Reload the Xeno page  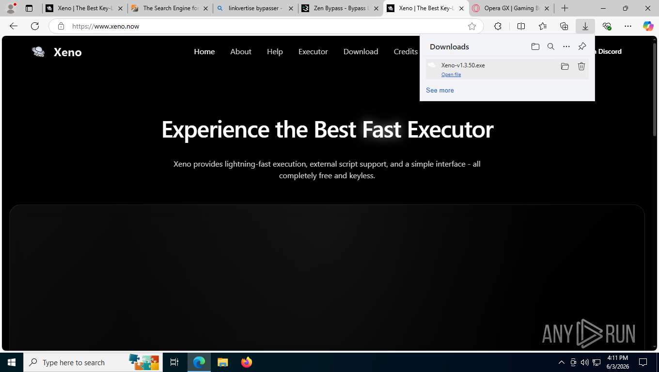tap(35, 26)
